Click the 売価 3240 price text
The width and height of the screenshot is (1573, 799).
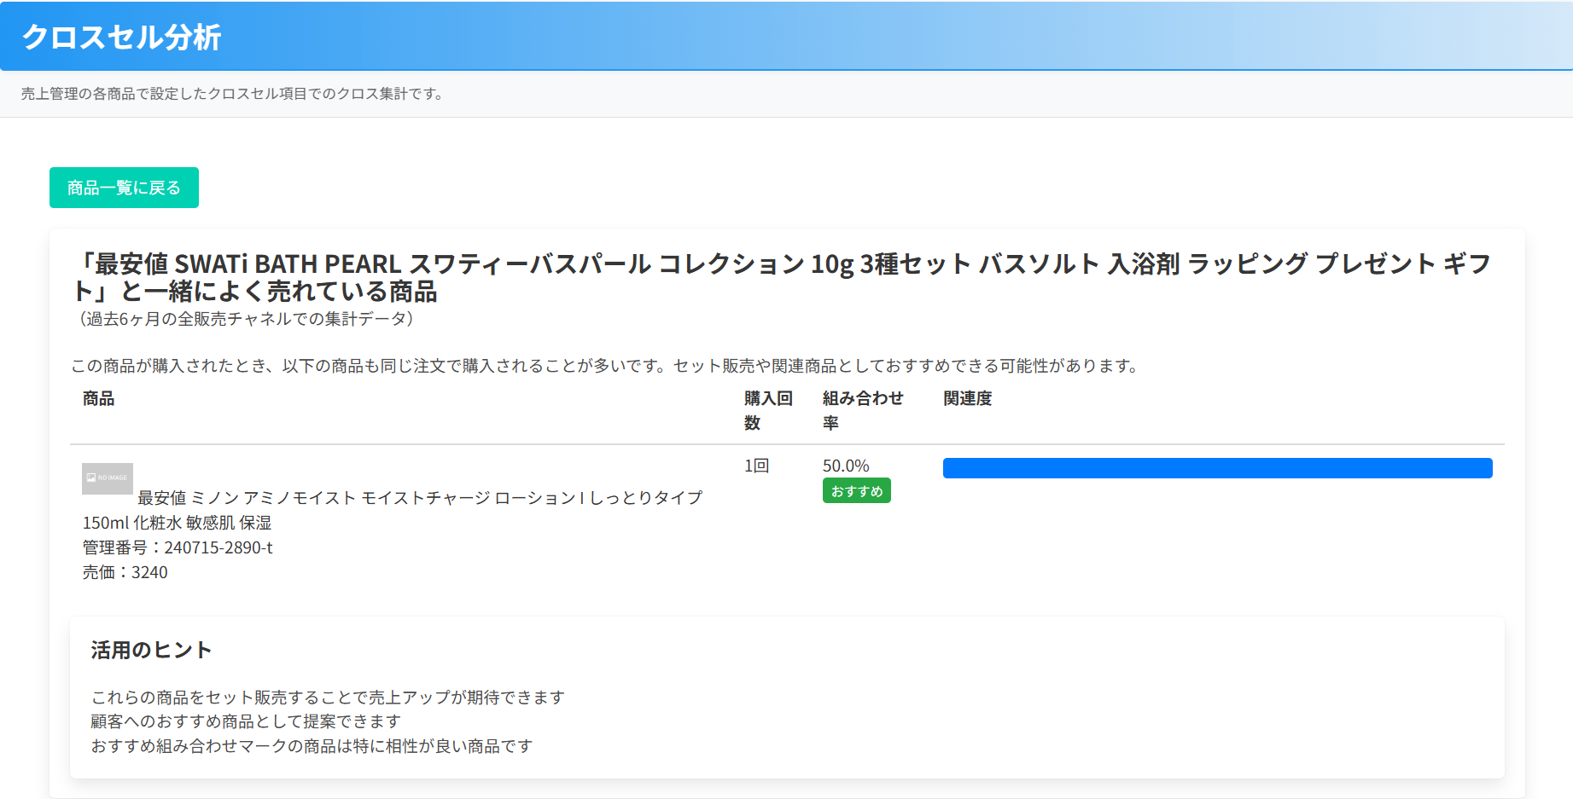point(125,572)
